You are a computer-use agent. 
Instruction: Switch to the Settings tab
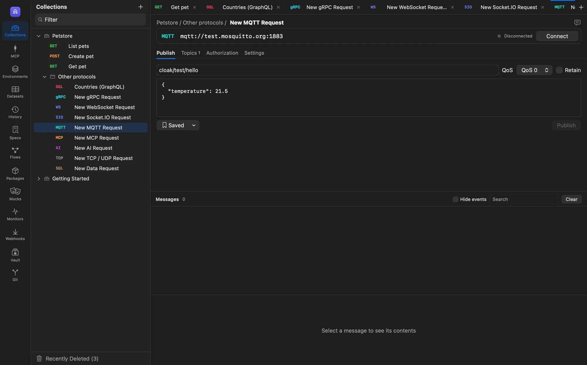point(254,53)
